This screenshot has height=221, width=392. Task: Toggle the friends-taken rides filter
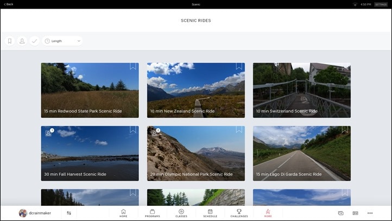point(22,41)
